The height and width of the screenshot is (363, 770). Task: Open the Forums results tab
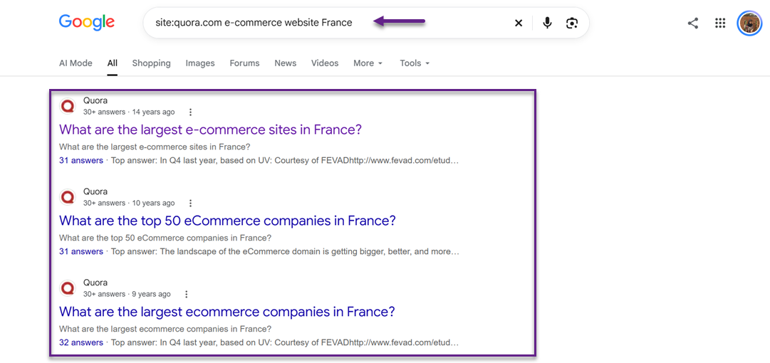pyautogui.click(x=244, y=63)
